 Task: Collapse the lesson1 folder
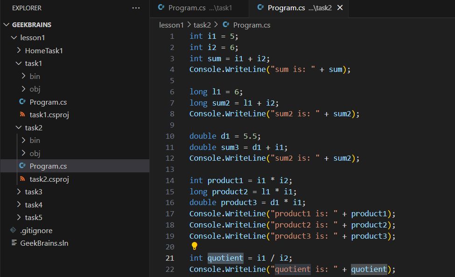point(14,37)
